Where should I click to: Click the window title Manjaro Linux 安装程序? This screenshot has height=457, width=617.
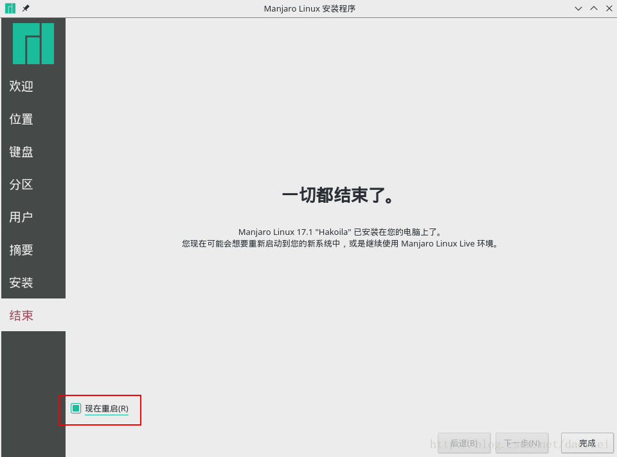pyautogui.click(x=310, y=8)
